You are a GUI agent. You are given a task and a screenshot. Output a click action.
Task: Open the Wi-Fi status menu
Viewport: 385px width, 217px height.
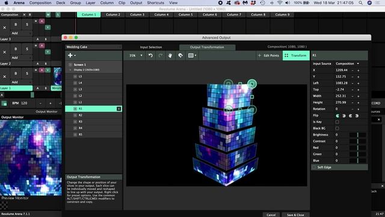click(280, 3)
